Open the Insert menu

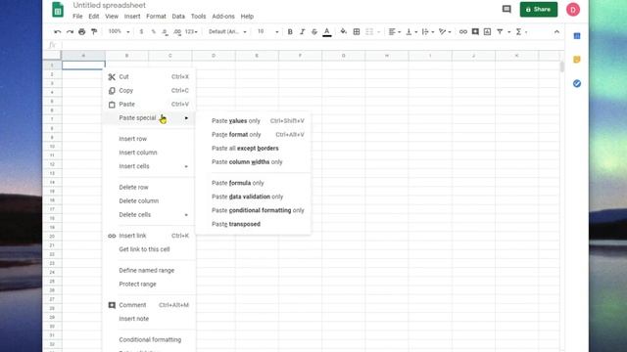tap(132, 17)
